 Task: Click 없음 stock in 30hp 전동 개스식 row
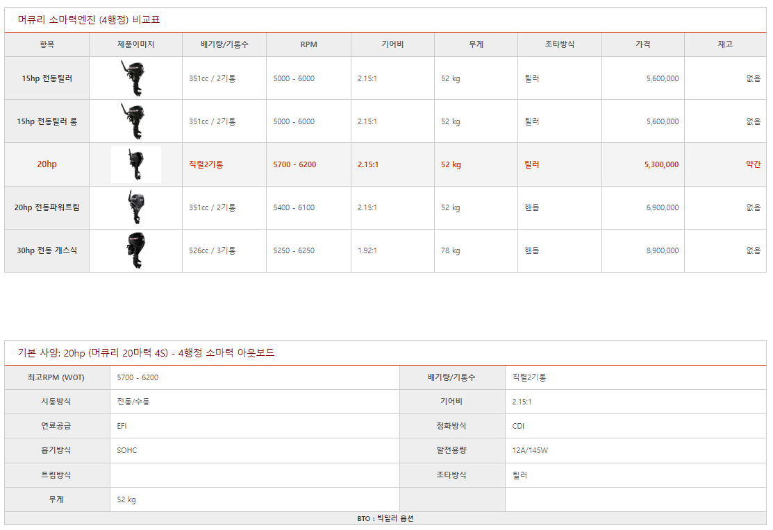[x=754, y=250]
